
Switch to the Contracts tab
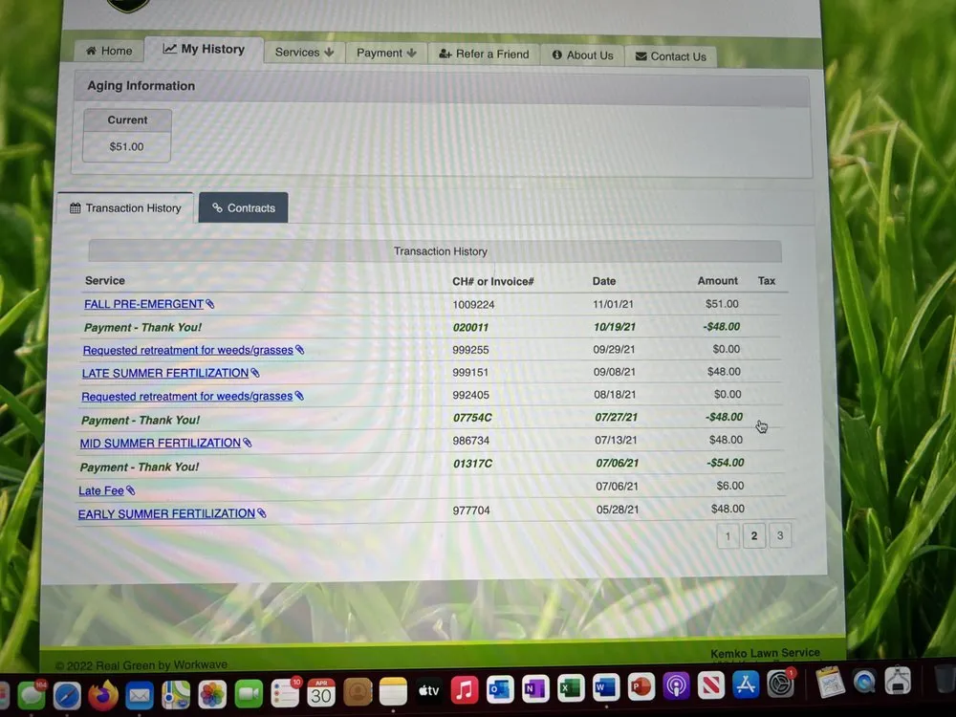(x=243, y=207)
